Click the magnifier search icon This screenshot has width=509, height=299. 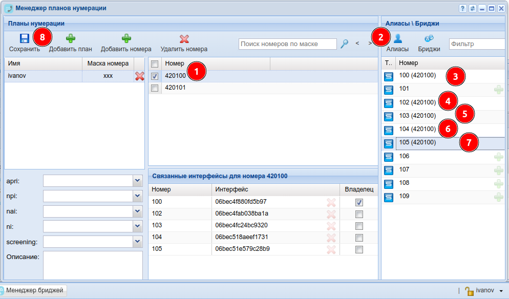click(345, 44)
